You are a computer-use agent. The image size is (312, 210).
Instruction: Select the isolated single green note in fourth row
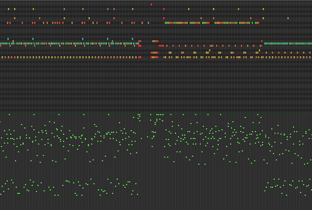coord(252,23)
